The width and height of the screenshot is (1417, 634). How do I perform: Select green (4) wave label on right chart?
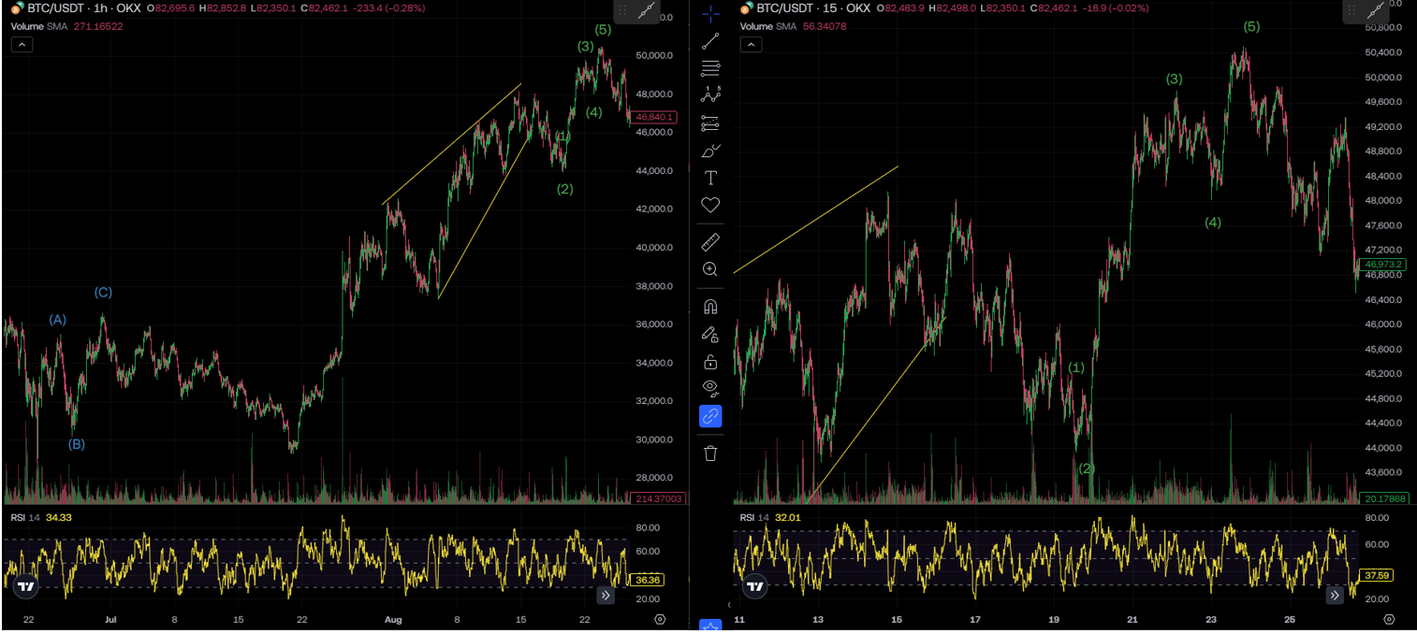pyautogui.click(x=1213, y=223)
